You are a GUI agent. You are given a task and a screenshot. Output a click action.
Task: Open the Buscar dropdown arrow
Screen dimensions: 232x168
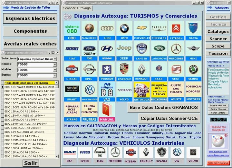point(55,75)
